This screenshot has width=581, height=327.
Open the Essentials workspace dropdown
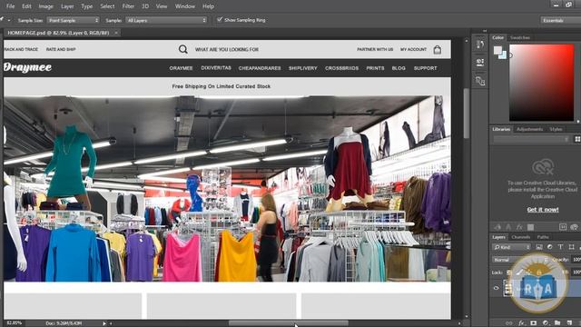[560, 20]
